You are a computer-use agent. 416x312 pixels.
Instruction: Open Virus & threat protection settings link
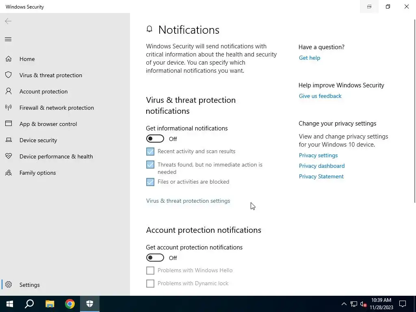(188, 201)
